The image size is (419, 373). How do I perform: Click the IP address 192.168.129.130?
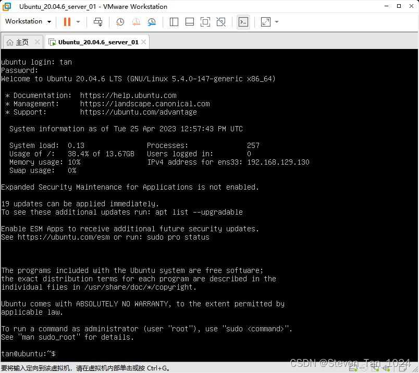click(x=278, y=162)
